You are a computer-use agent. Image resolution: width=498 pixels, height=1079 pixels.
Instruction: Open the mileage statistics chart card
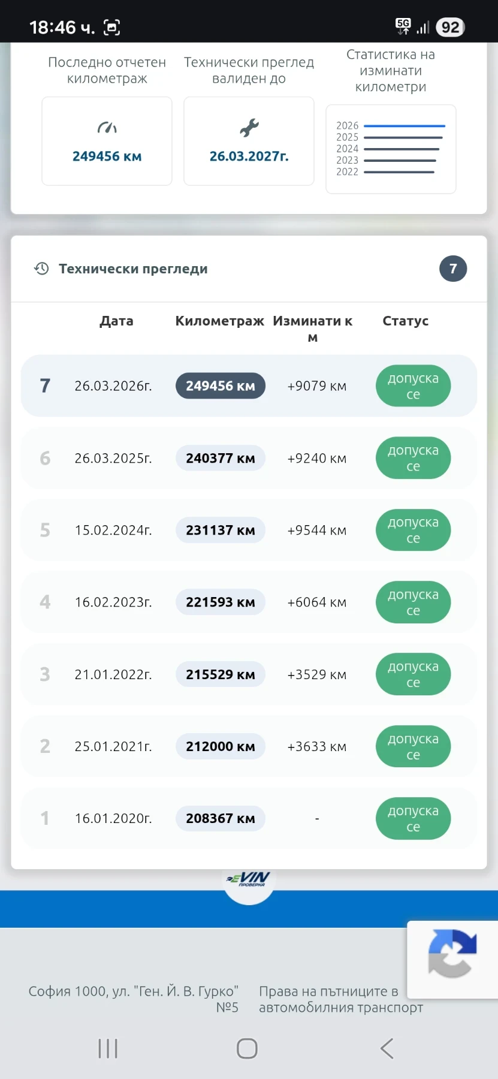point(391,149)
